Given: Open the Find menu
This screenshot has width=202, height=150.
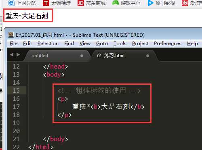Looking at the screenshot, I should [x=69, y=44].
